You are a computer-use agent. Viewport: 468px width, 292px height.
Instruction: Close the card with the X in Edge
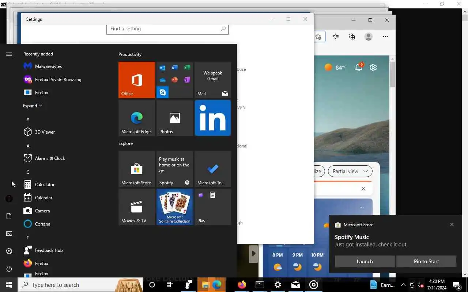point(363,189)
